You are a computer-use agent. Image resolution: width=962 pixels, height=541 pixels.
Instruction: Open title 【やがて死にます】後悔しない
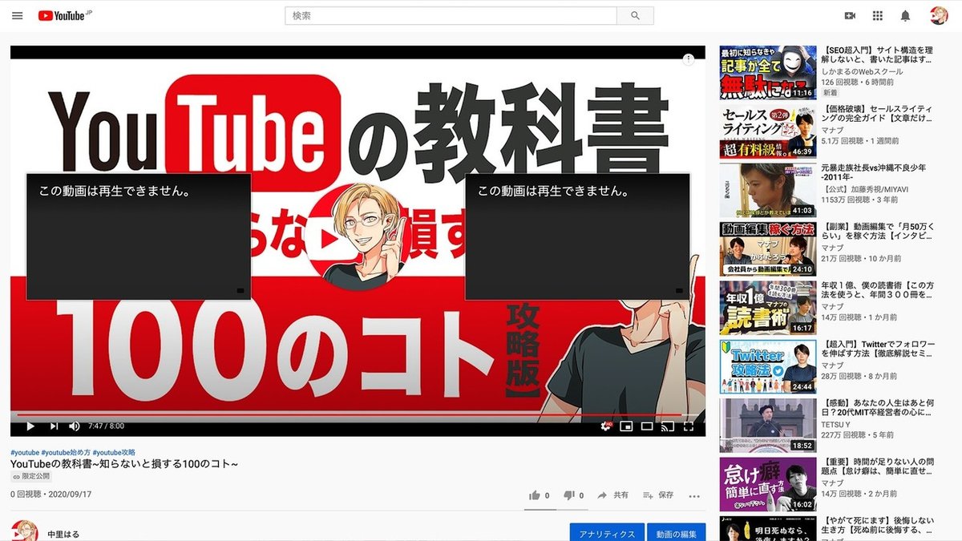click(x=876, y=524)
